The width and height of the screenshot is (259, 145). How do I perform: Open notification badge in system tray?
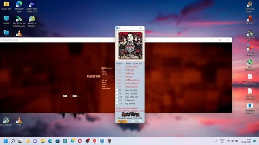point(255,141)
